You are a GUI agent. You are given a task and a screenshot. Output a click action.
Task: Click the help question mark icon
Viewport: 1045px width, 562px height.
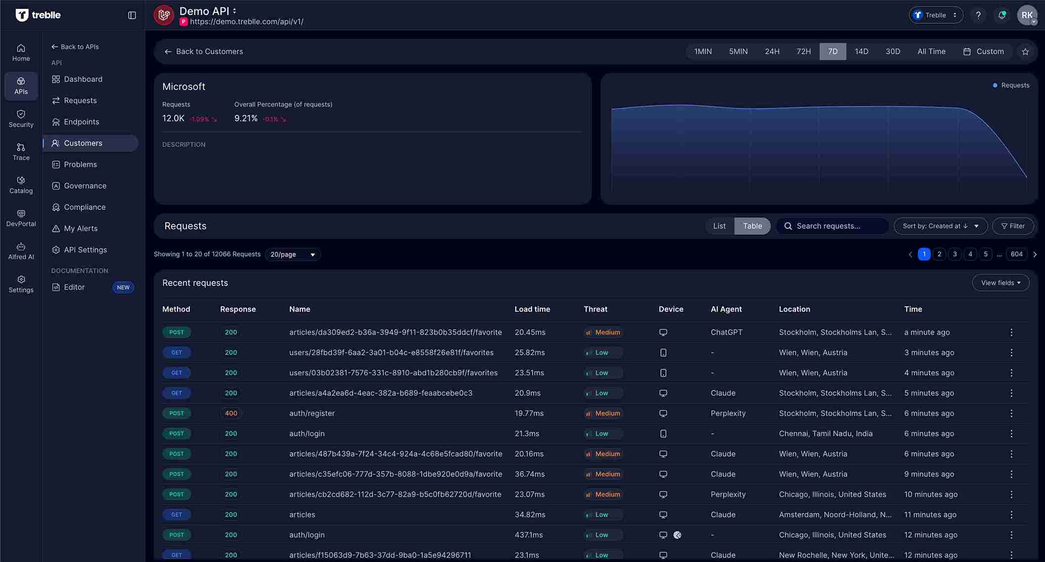pos(978,15)
